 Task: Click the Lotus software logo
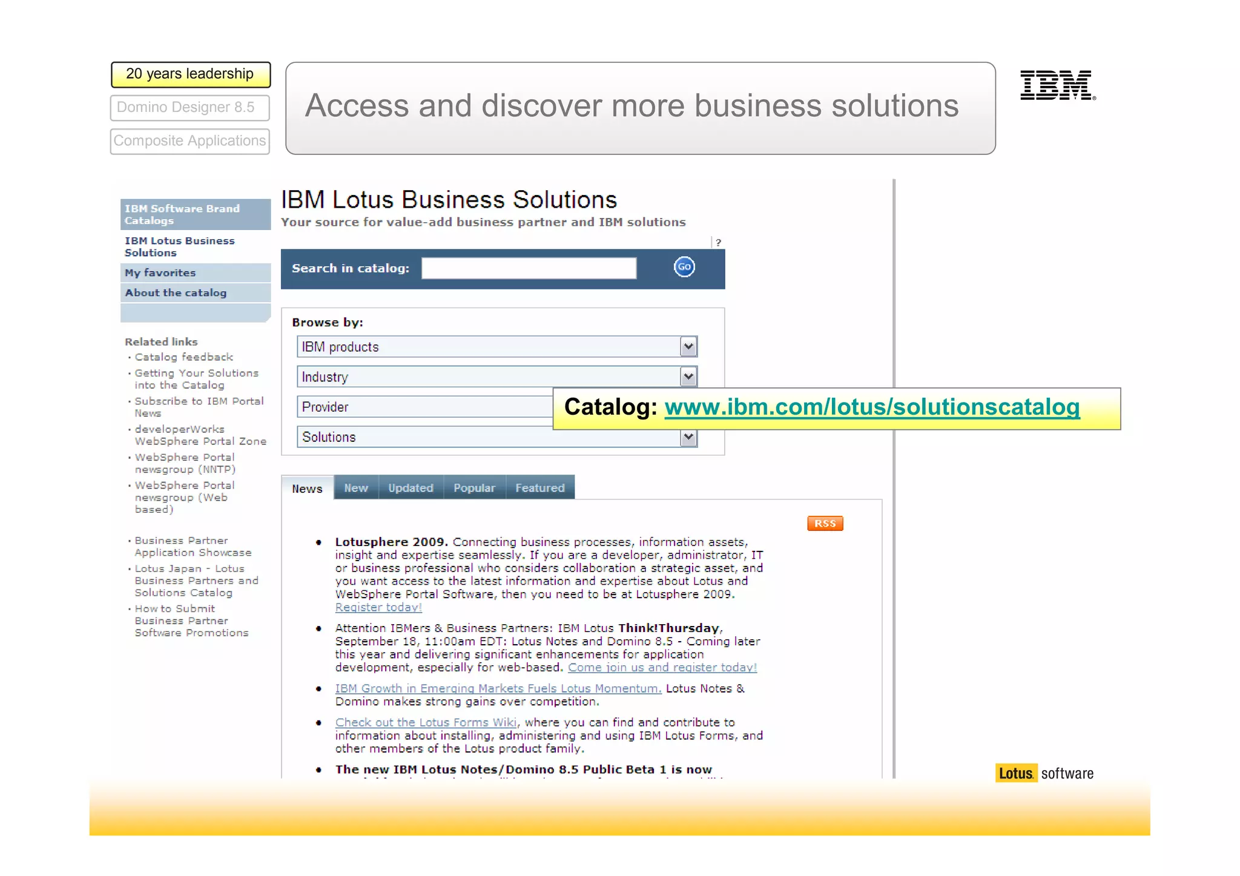point(1045,773)
